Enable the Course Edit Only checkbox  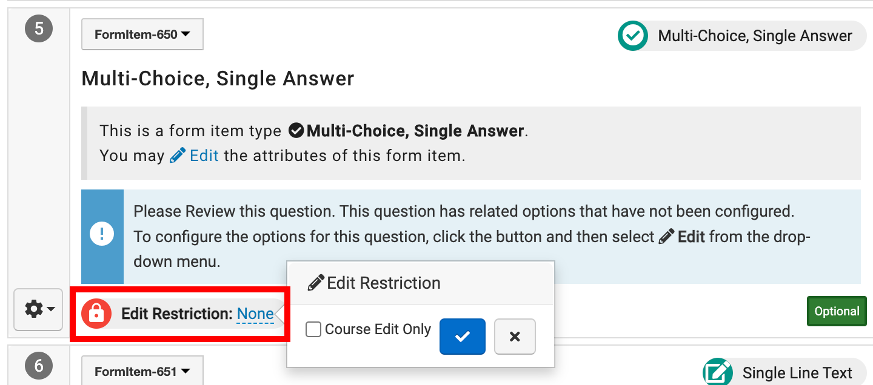[313, 329]
